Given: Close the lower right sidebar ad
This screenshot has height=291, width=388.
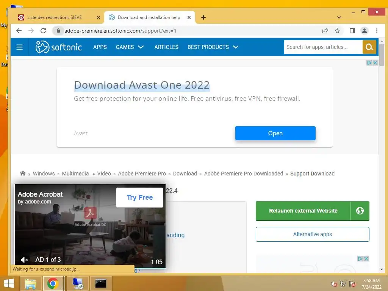Looking at the screenshot, I should pyautogui.click(x=366, y=258).
